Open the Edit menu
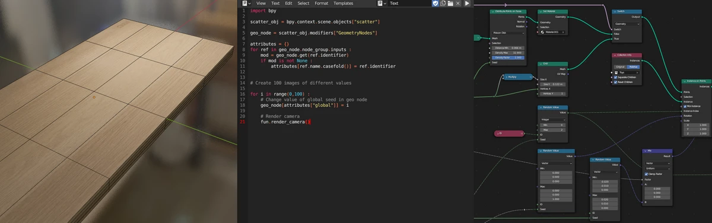This screenshot has width=712, height=223. coord(288,3)
